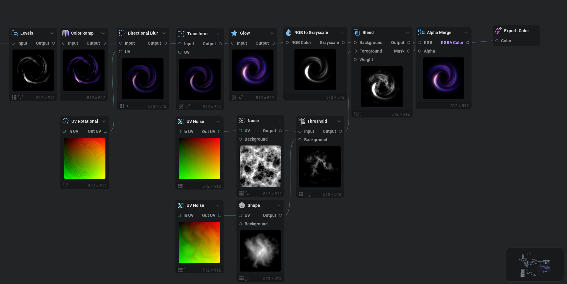The height and width of the screenshot is (284, 567).
Task: Click the Glow node star icon
Action: click(234, 33)
